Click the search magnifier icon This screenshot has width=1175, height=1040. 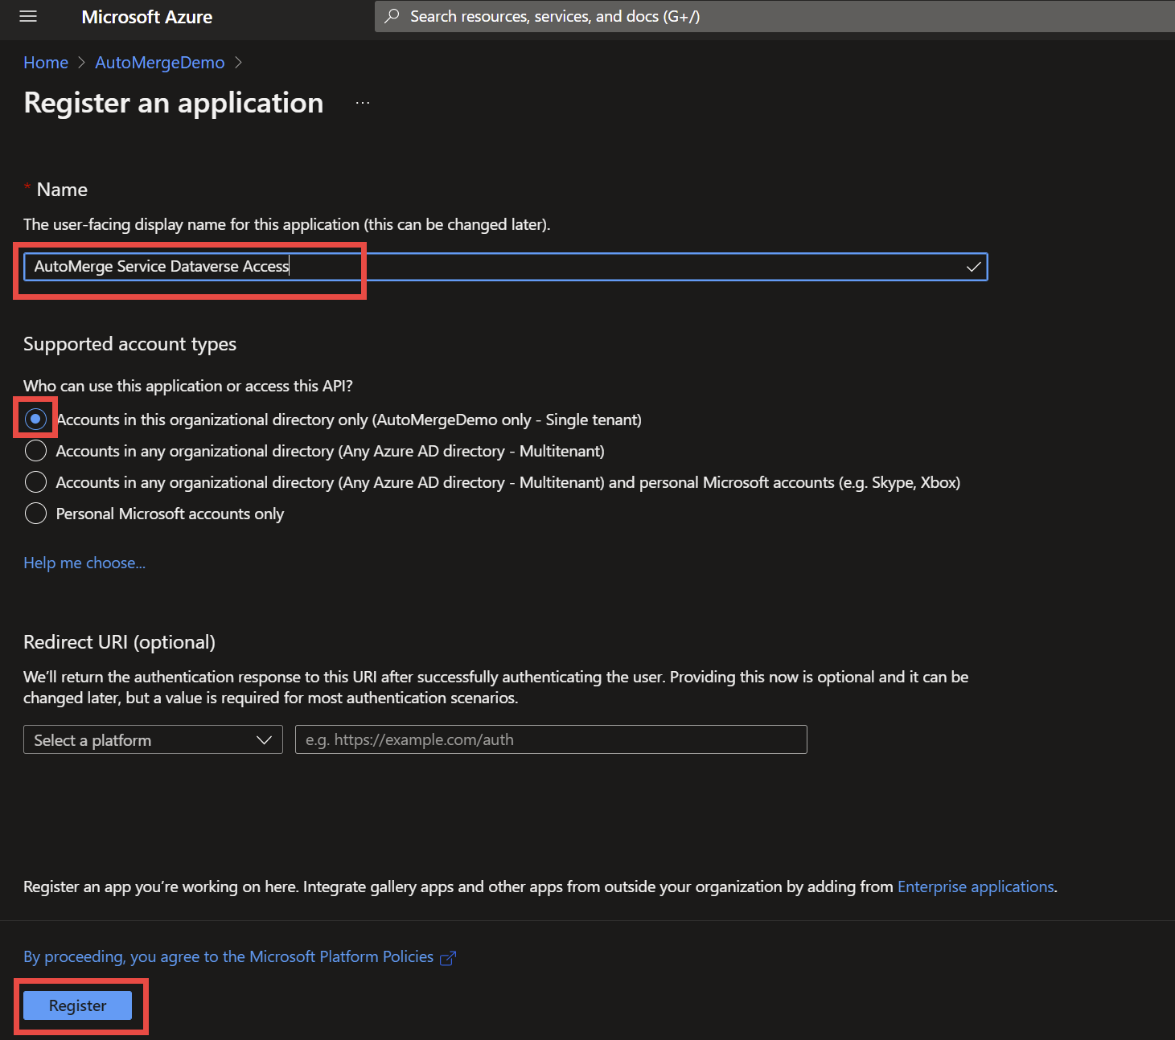[x=392, y=16]
